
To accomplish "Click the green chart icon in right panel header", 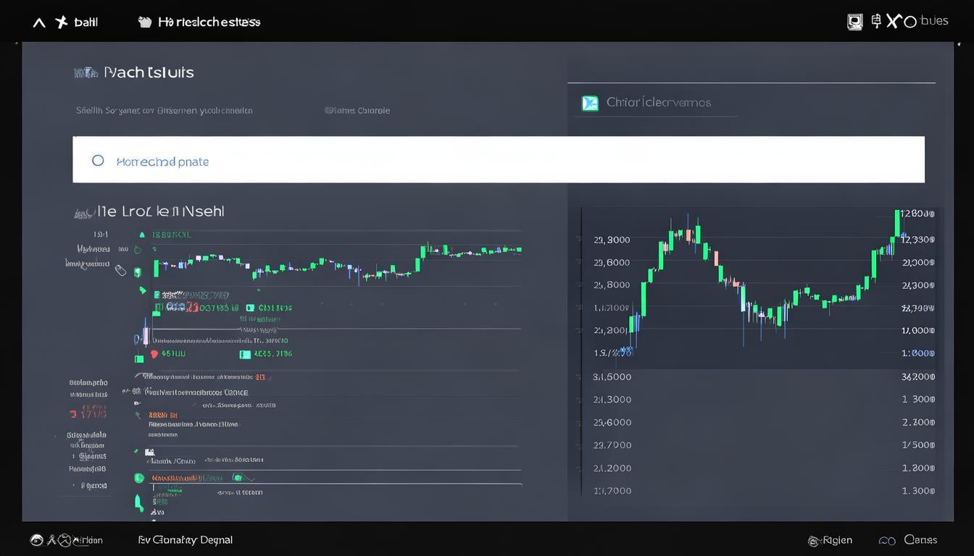I will coord(590,104).
